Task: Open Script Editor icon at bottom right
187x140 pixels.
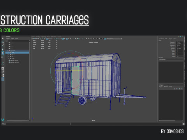Action: point(183,124)
